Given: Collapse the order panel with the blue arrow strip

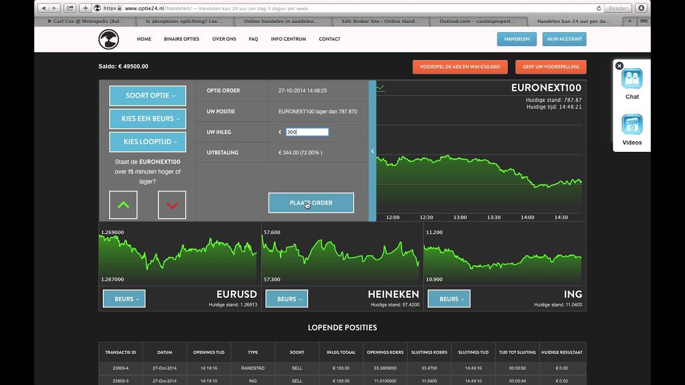Looking at the screenshot, I should click(x=372, y=151).
